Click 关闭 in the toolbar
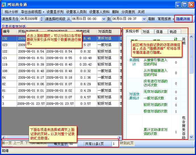 (141, 12)
